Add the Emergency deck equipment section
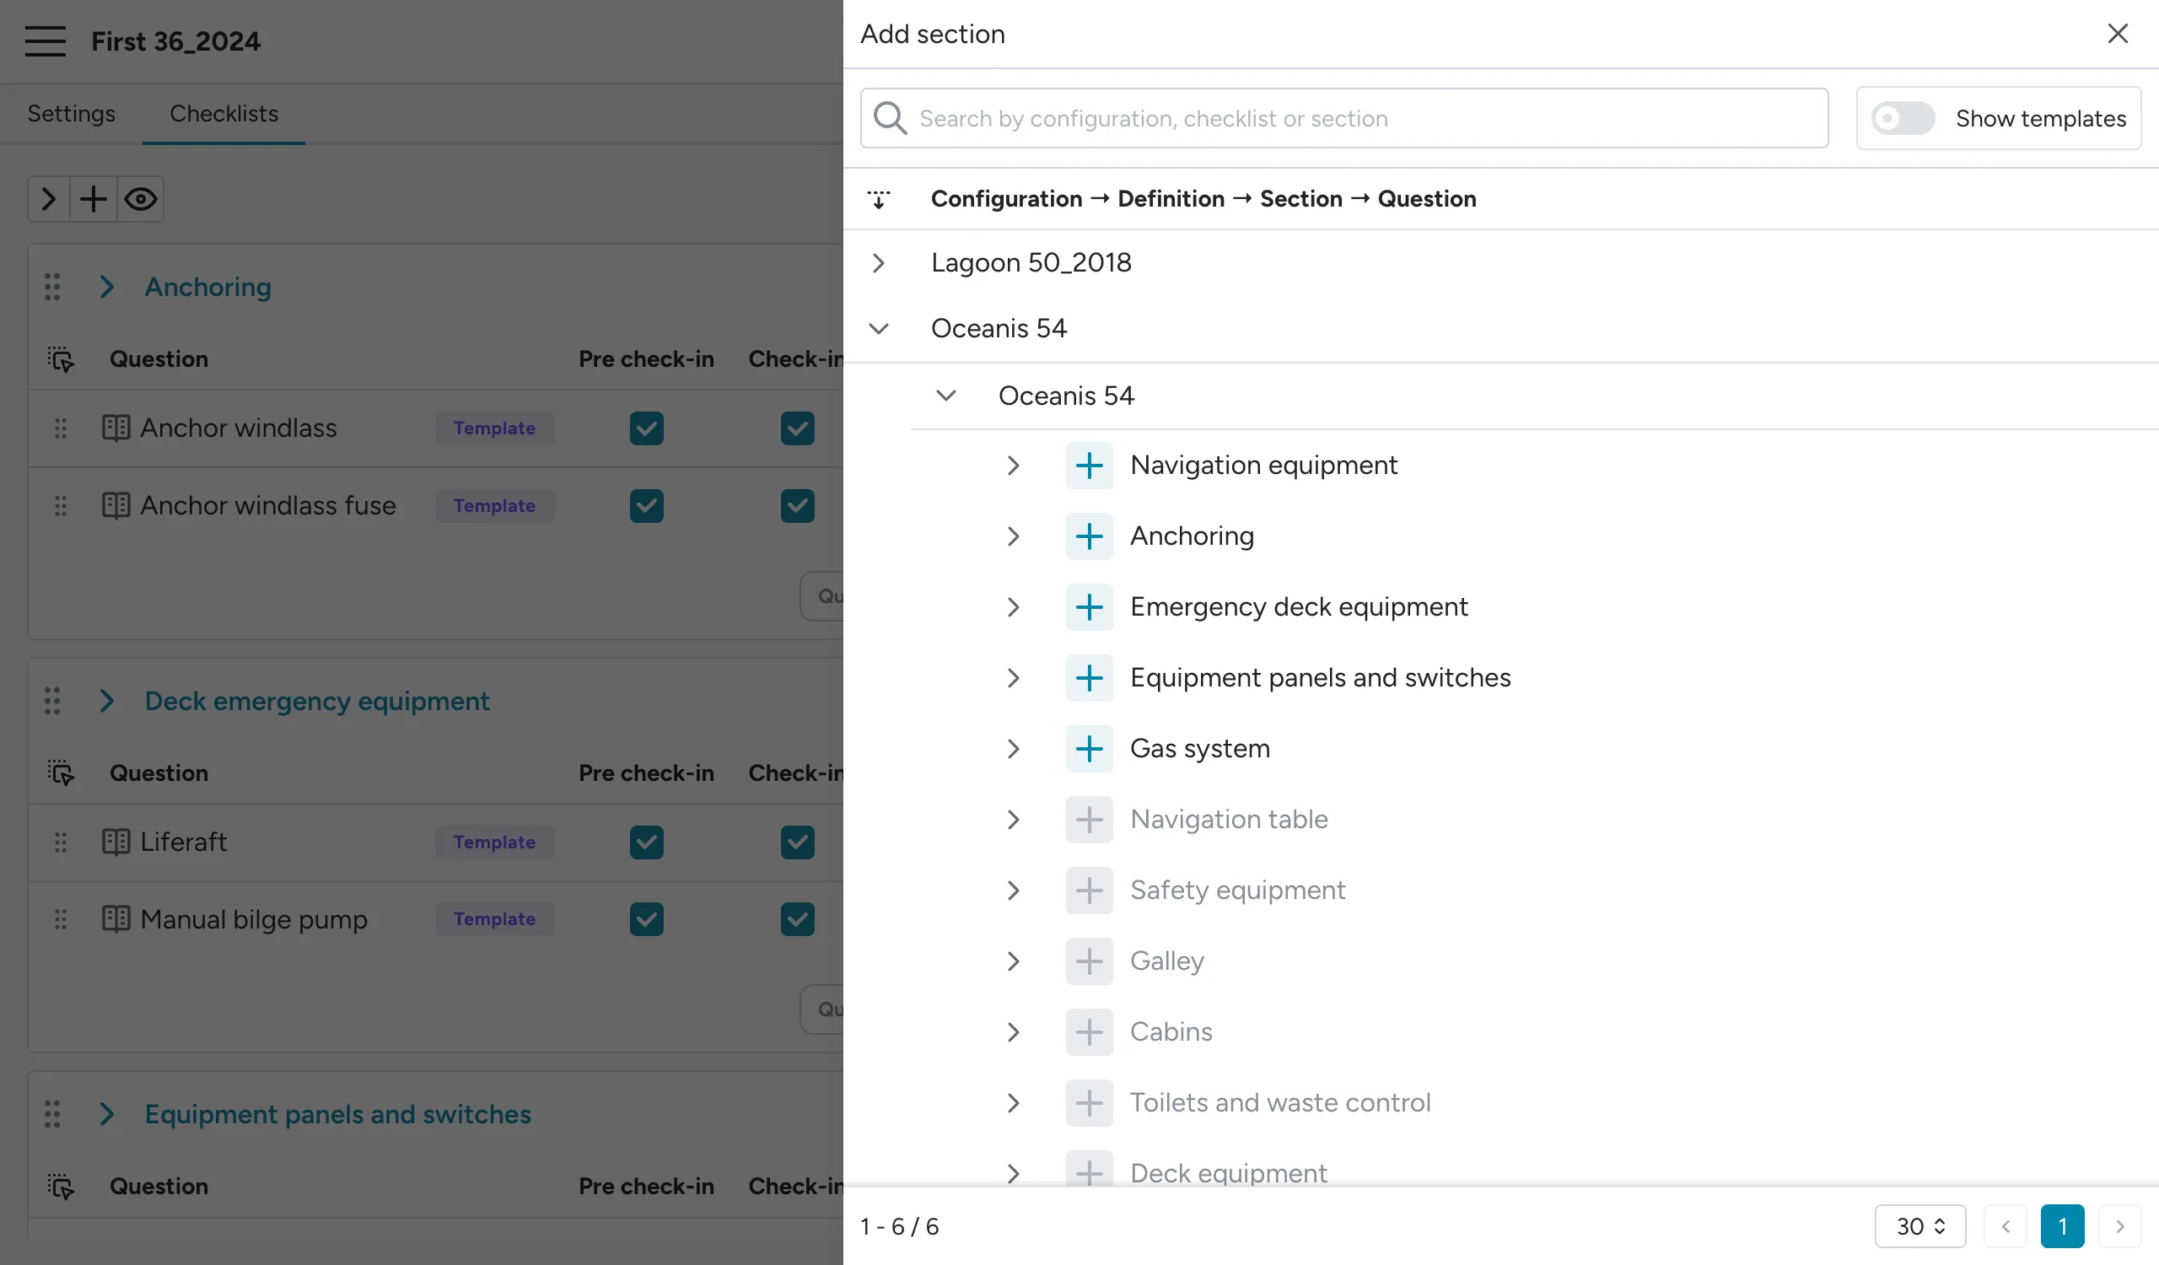Image resolution: width=2159 pixels, height=1265 pixels. coord(1089,608)
